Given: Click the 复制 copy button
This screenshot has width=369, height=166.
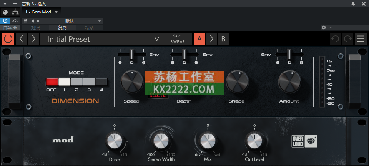Looking at the screenshot, I should click(62, 28).
